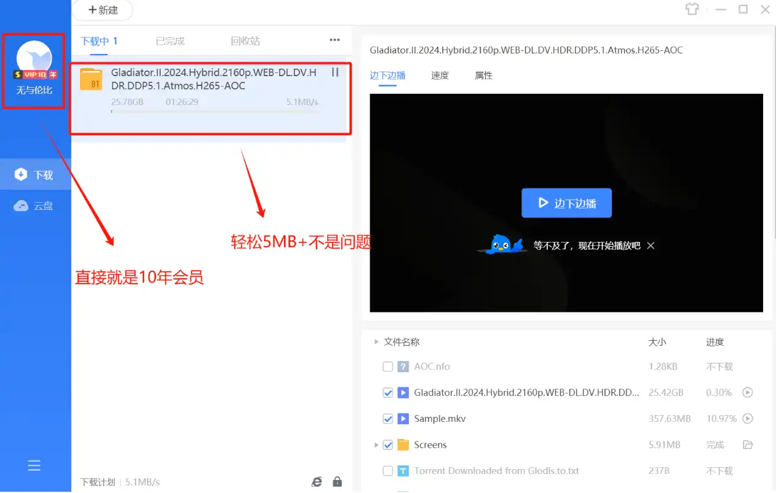Expand the 文件名称 file list header
The width and height of the screenshot is (776, 493).
[x=376, y=342]
